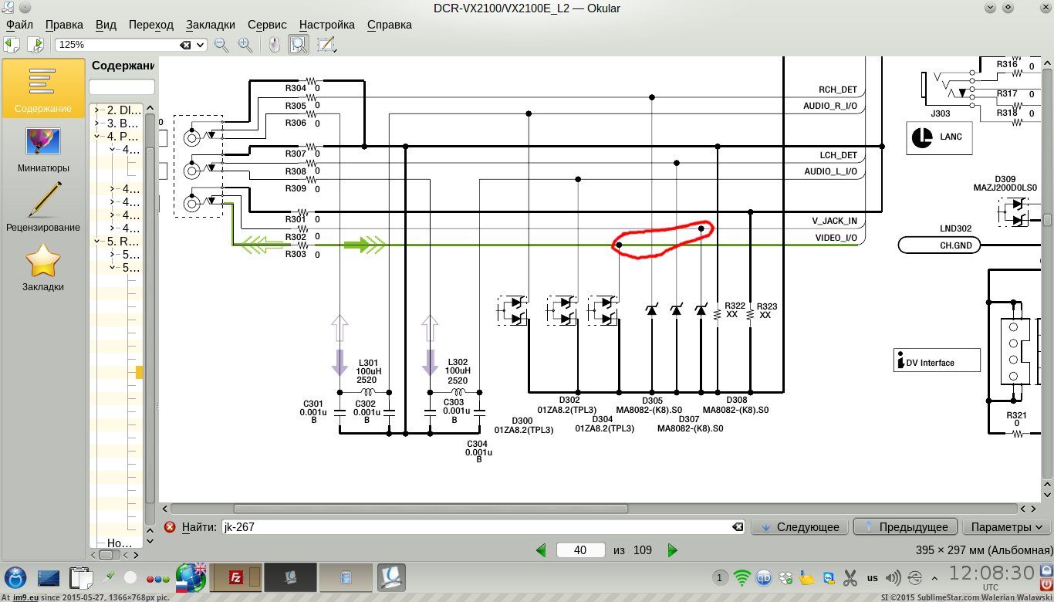The image size is (1054, 602).
Task: Select the mouse browse tool
Action: (274, 45)
